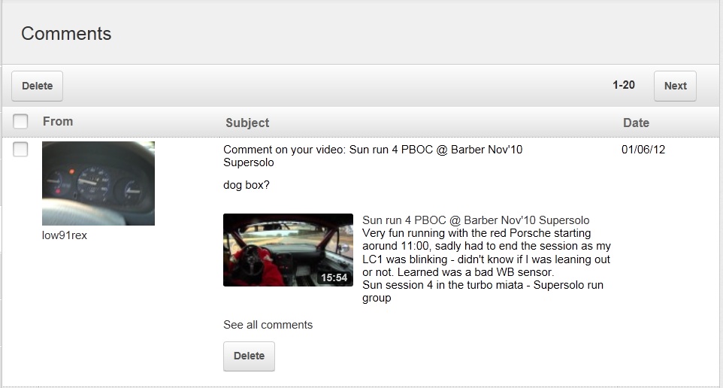Click the 1-20 page range indicator

pyautogui.click(x=623, y=85)
